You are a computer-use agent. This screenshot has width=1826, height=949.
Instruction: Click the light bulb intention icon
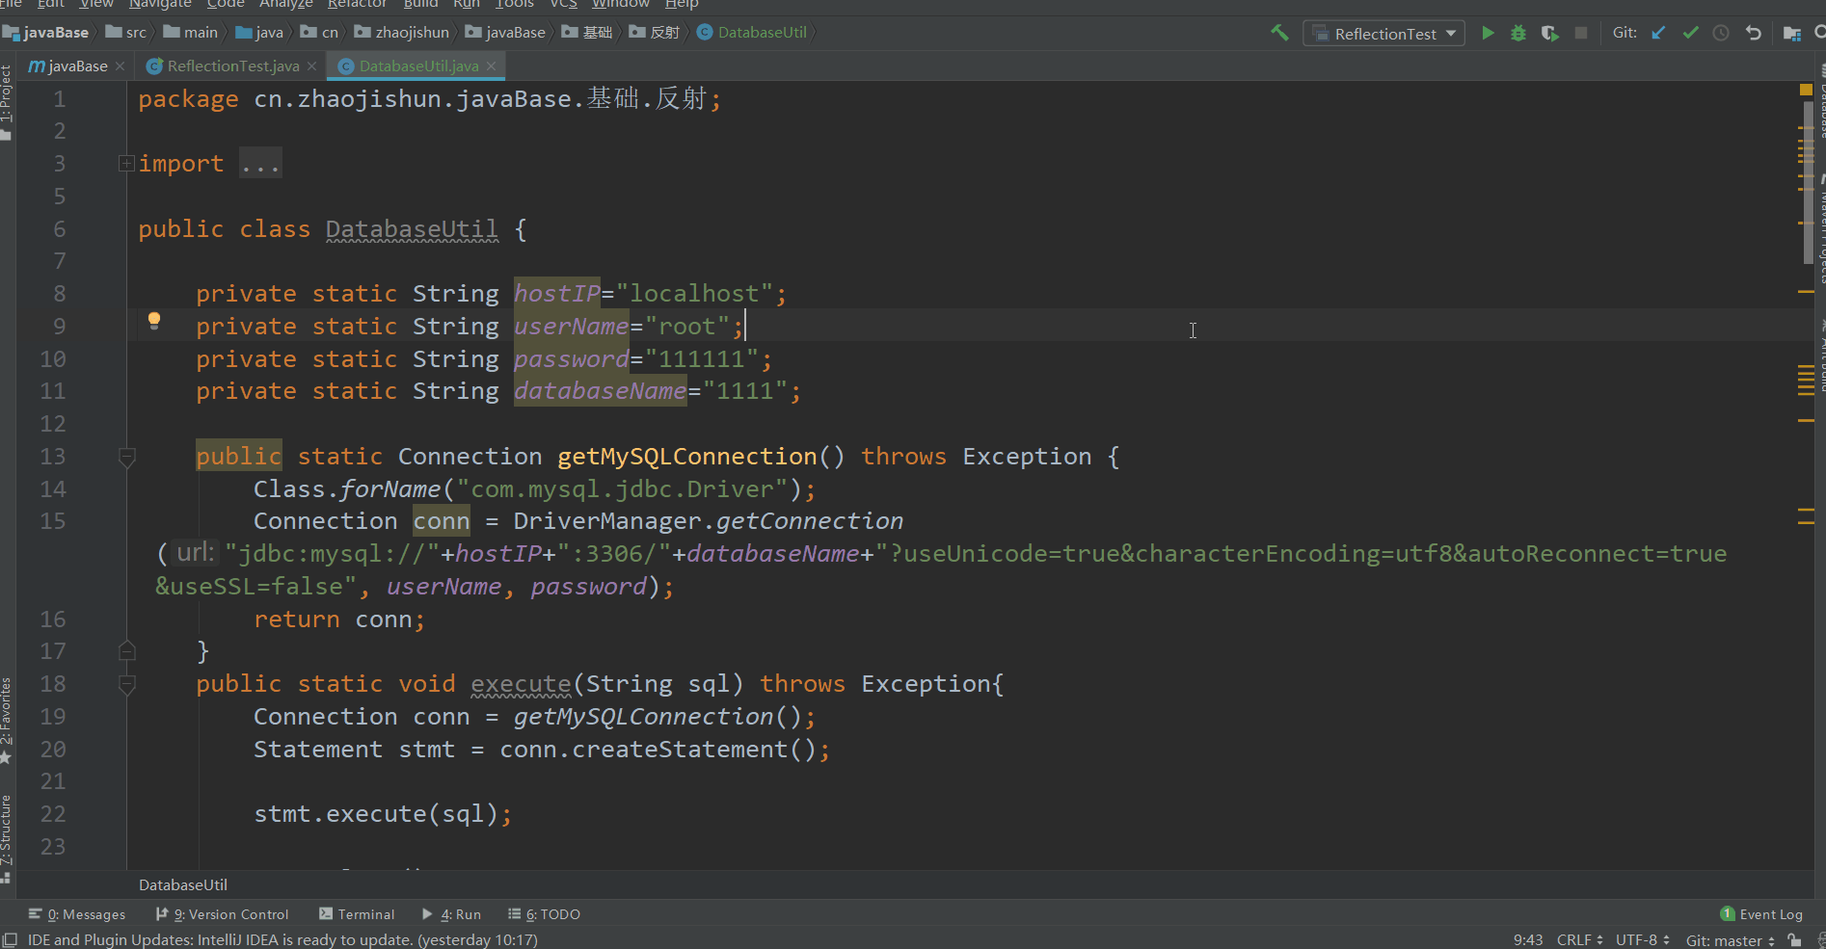[154, 322]
